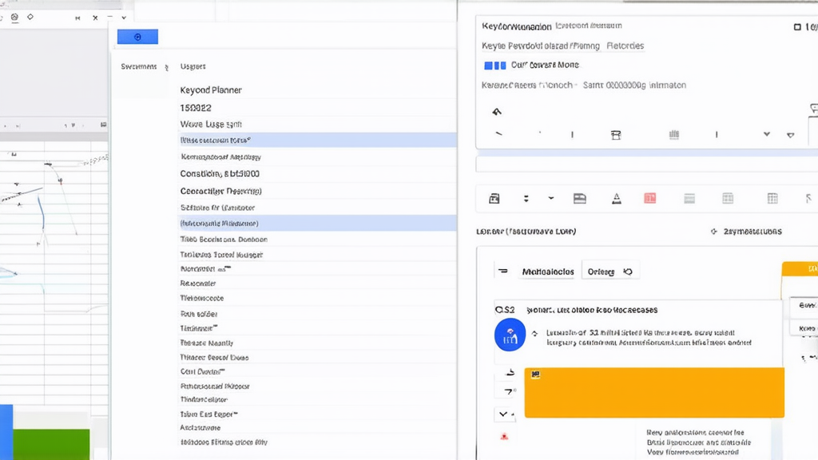Click the 'Usgert' column header
818x460 pixels.
[193, 66]
